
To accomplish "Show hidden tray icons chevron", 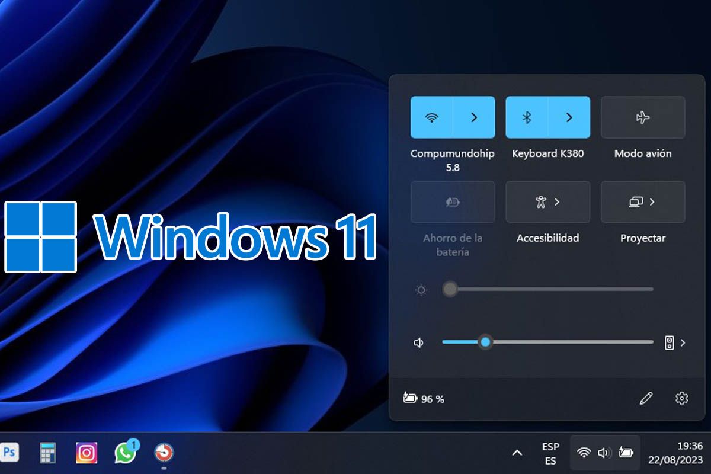I will point(517,453).
